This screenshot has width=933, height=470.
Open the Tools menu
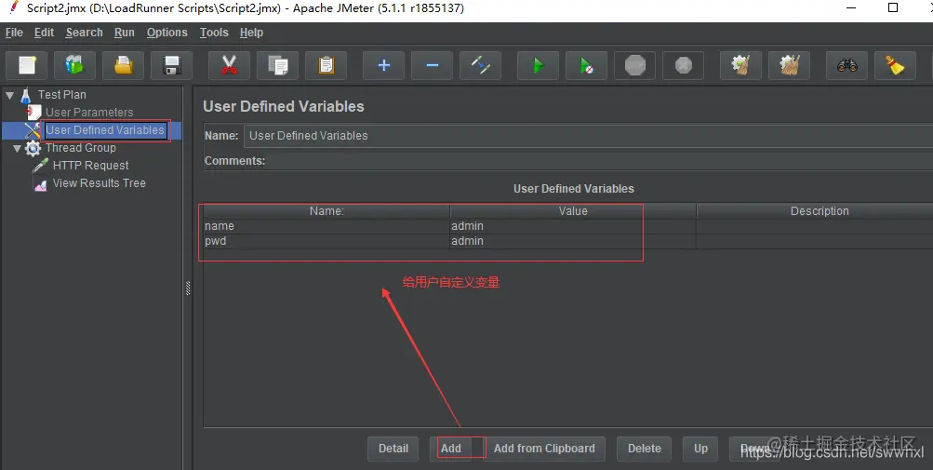pyautogui.click(x=214, y=33)
